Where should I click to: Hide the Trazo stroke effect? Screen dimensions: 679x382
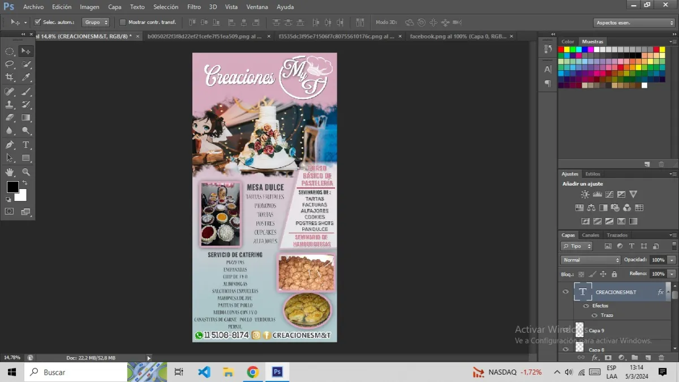pos(595,315)
